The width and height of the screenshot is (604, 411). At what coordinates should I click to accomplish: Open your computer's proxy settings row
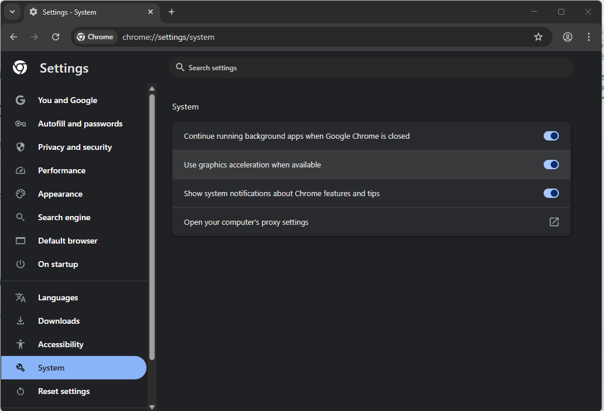246,222
